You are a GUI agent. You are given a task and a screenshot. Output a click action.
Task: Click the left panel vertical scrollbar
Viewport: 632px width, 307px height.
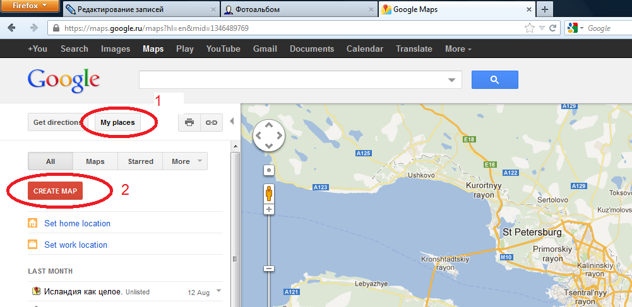235,229
